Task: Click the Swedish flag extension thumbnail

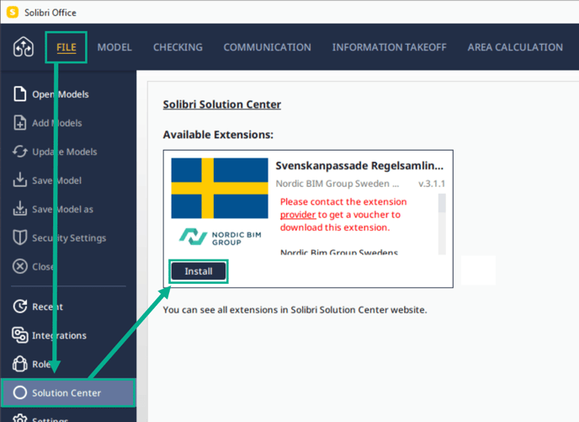Action: [220, 188]
